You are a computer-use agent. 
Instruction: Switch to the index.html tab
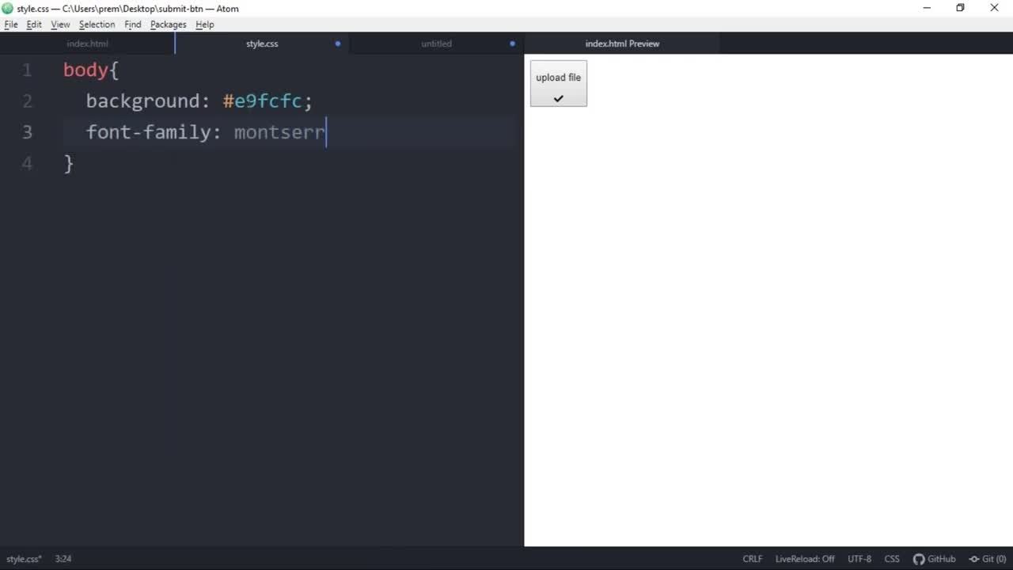(x=87, y=44)
